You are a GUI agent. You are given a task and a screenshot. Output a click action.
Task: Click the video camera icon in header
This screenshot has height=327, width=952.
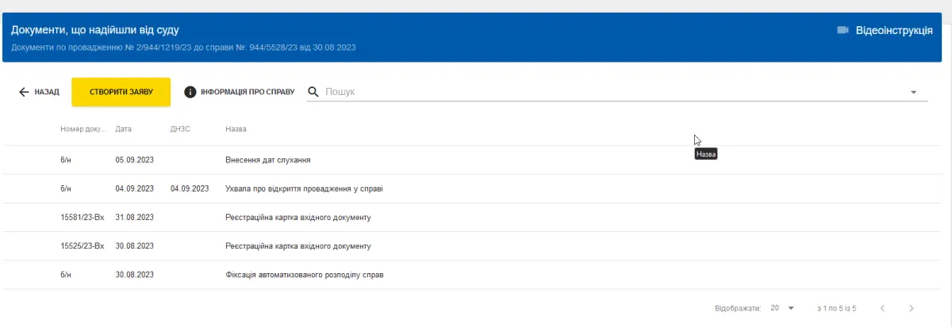[843, 30]
